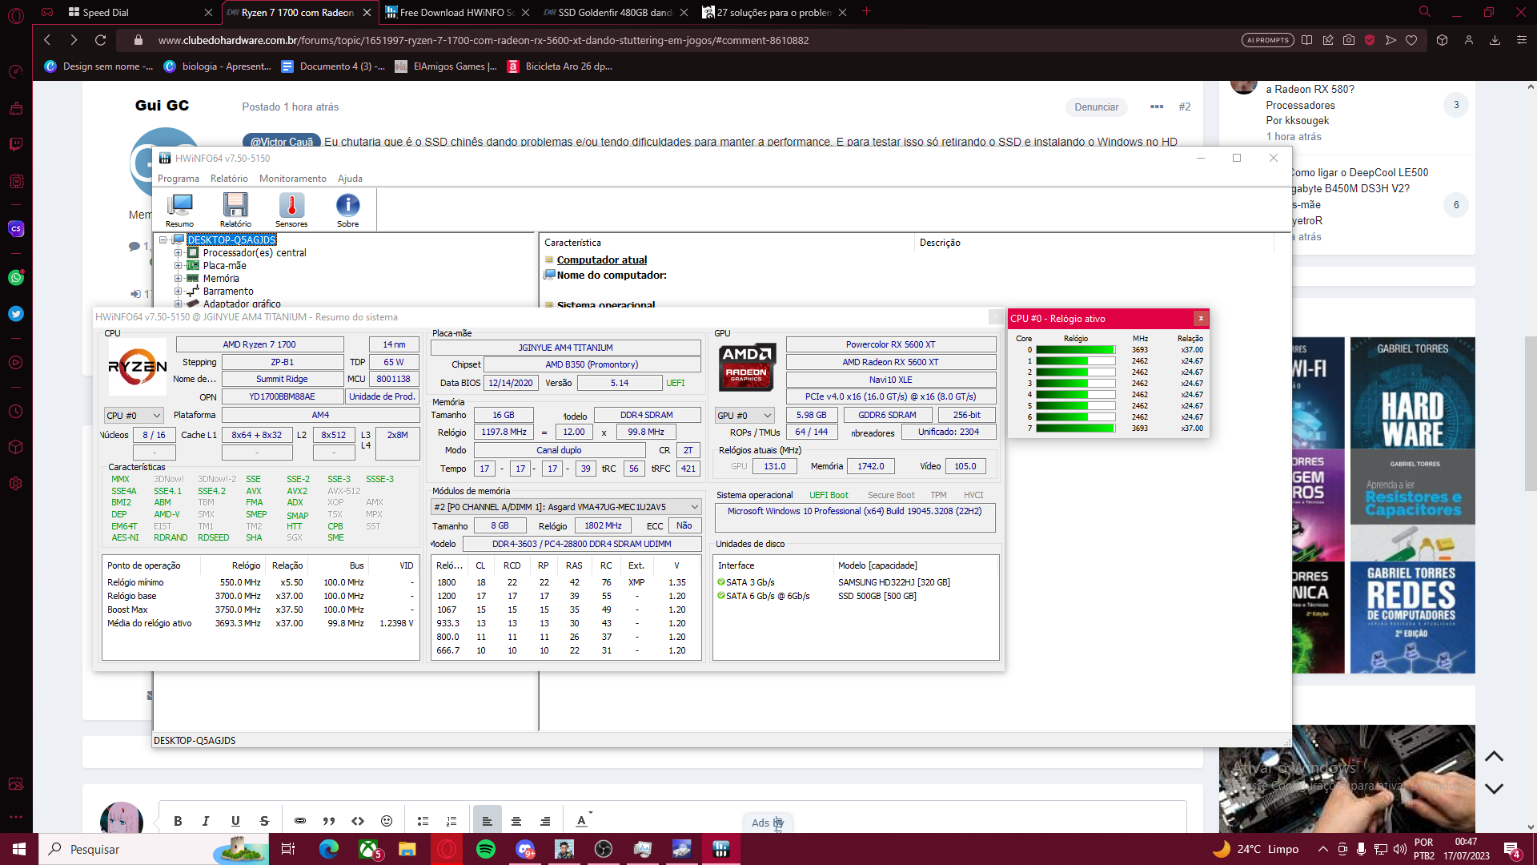Open the Sensores thermometer tool
The height and width of the screenshot is (865, 1537).
tap(291, 211)
